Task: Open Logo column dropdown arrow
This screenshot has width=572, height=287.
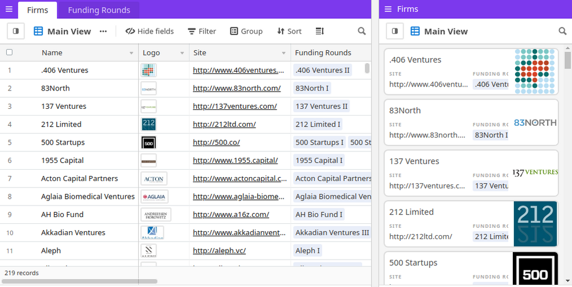Action: [x=182, y=54]
